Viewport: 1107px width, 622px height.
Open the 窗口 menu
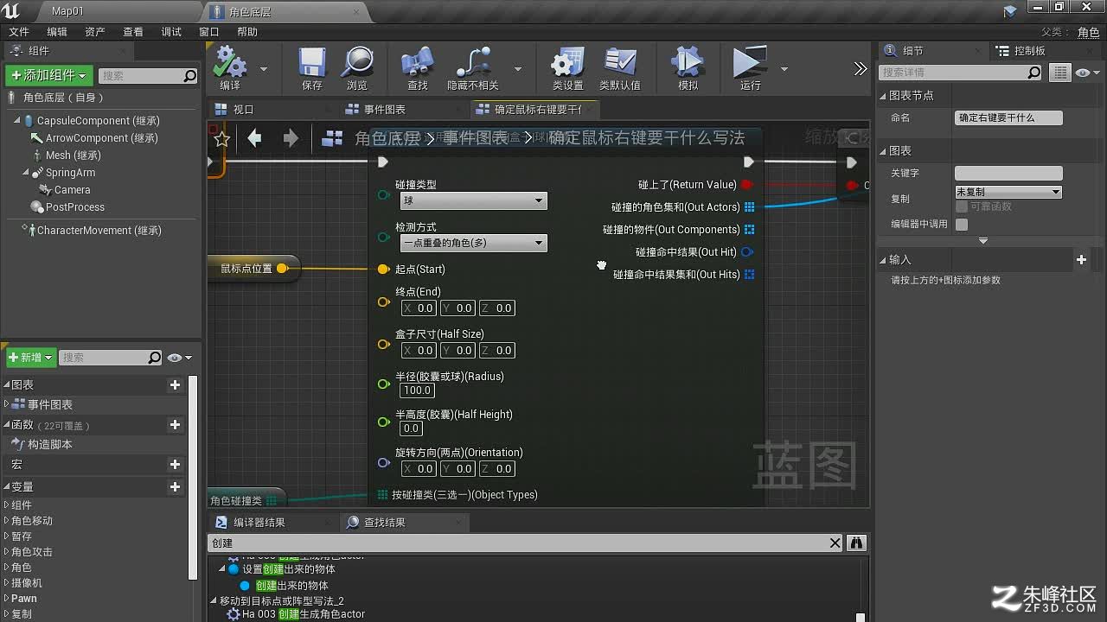coord(208,32)
